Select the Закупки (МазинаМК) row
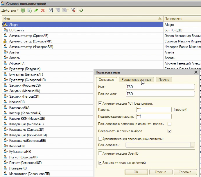The width and height of the screenshot is (201, 177). point(48,91)
